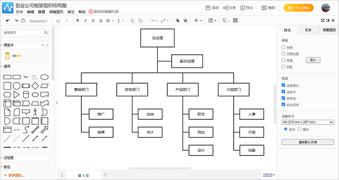The image size is (339, 180).
Task: Open the 100% zoom dropdown
Action: click(269, 175)
